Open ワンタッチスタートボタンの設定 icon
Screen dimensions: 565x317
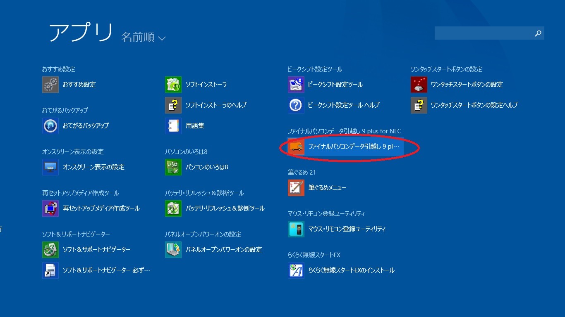point(419,85)
